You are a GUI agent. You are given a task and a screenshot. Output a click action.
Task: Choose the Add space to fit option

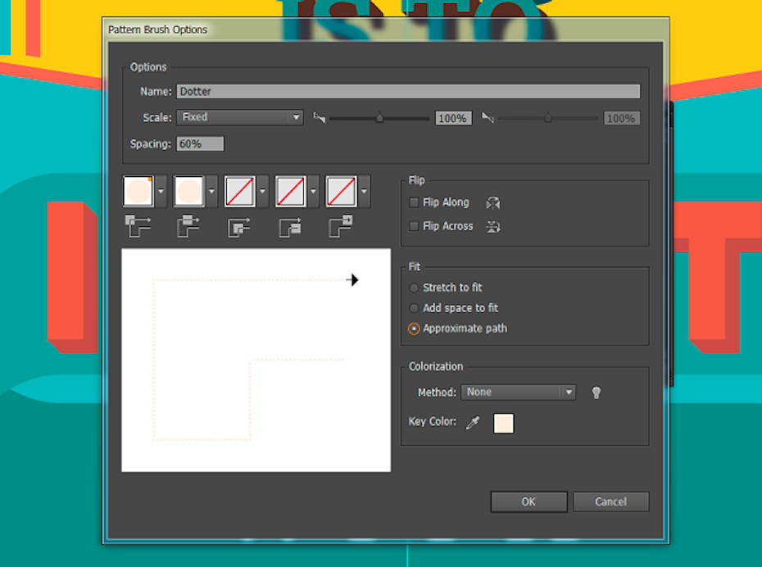point(415,308)
